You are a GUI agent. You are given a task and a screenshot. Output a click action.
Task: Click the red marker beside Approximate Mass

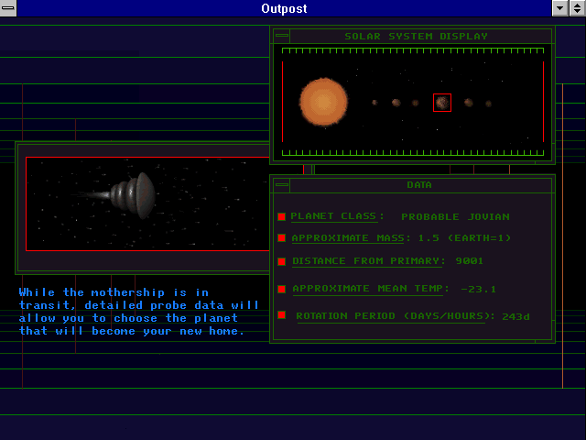click(x=281, y=238)
